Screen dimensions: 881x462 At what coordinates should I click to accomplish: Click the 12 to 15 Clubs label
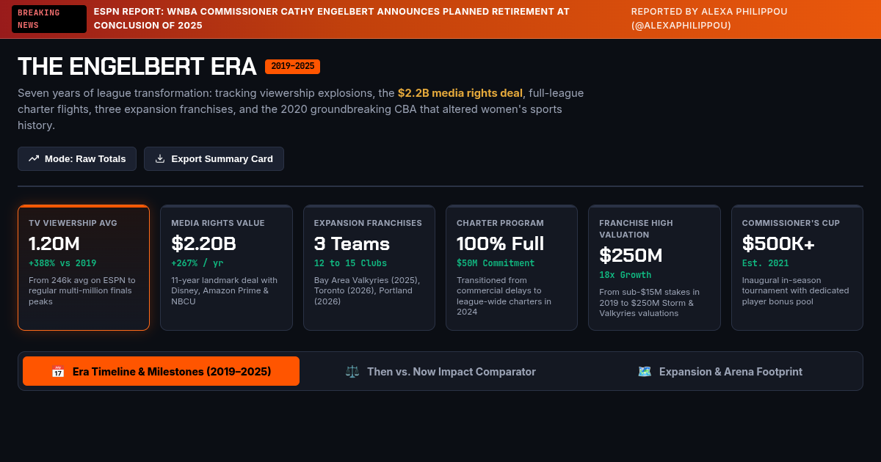coord(350,263)
